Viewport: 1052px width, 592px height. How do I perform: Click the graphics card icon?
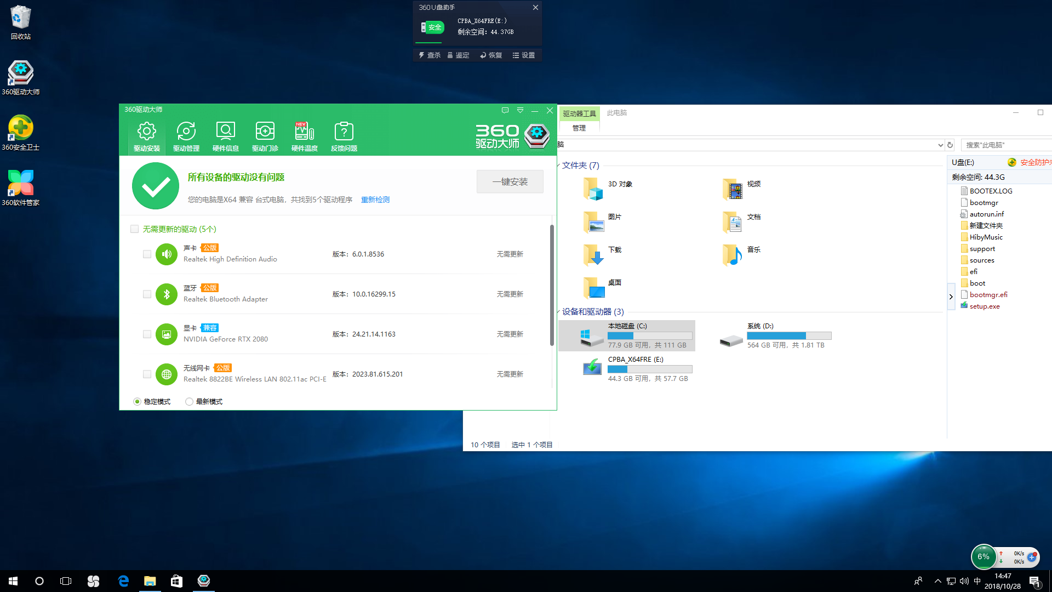click(x=167, y=334)
